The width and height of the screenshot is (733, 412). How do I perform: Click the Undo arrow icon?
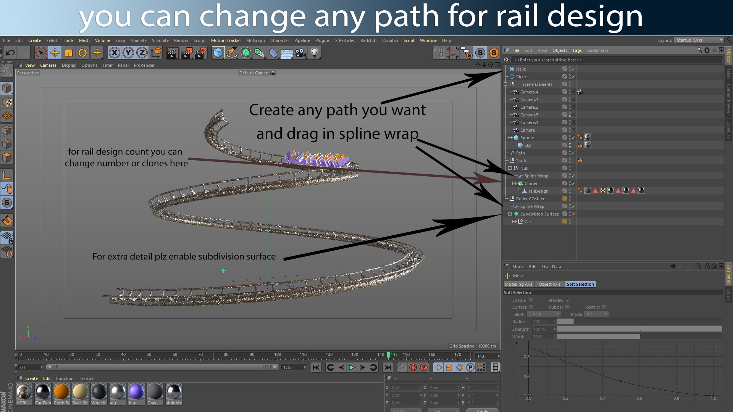[x=10, y=53]
